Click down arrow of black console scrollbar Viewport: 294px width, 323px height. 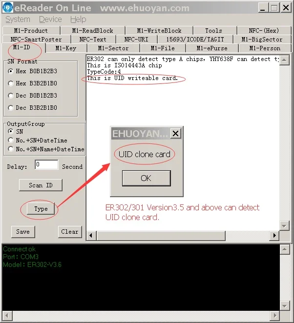click(x=284, y=306)
